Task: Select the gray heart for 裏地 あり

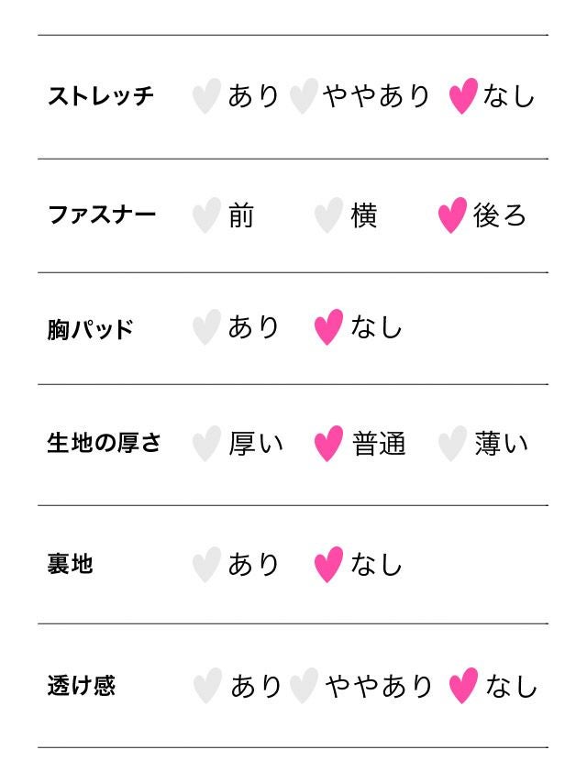Action: pyautogui.click(x=206, y=565)
